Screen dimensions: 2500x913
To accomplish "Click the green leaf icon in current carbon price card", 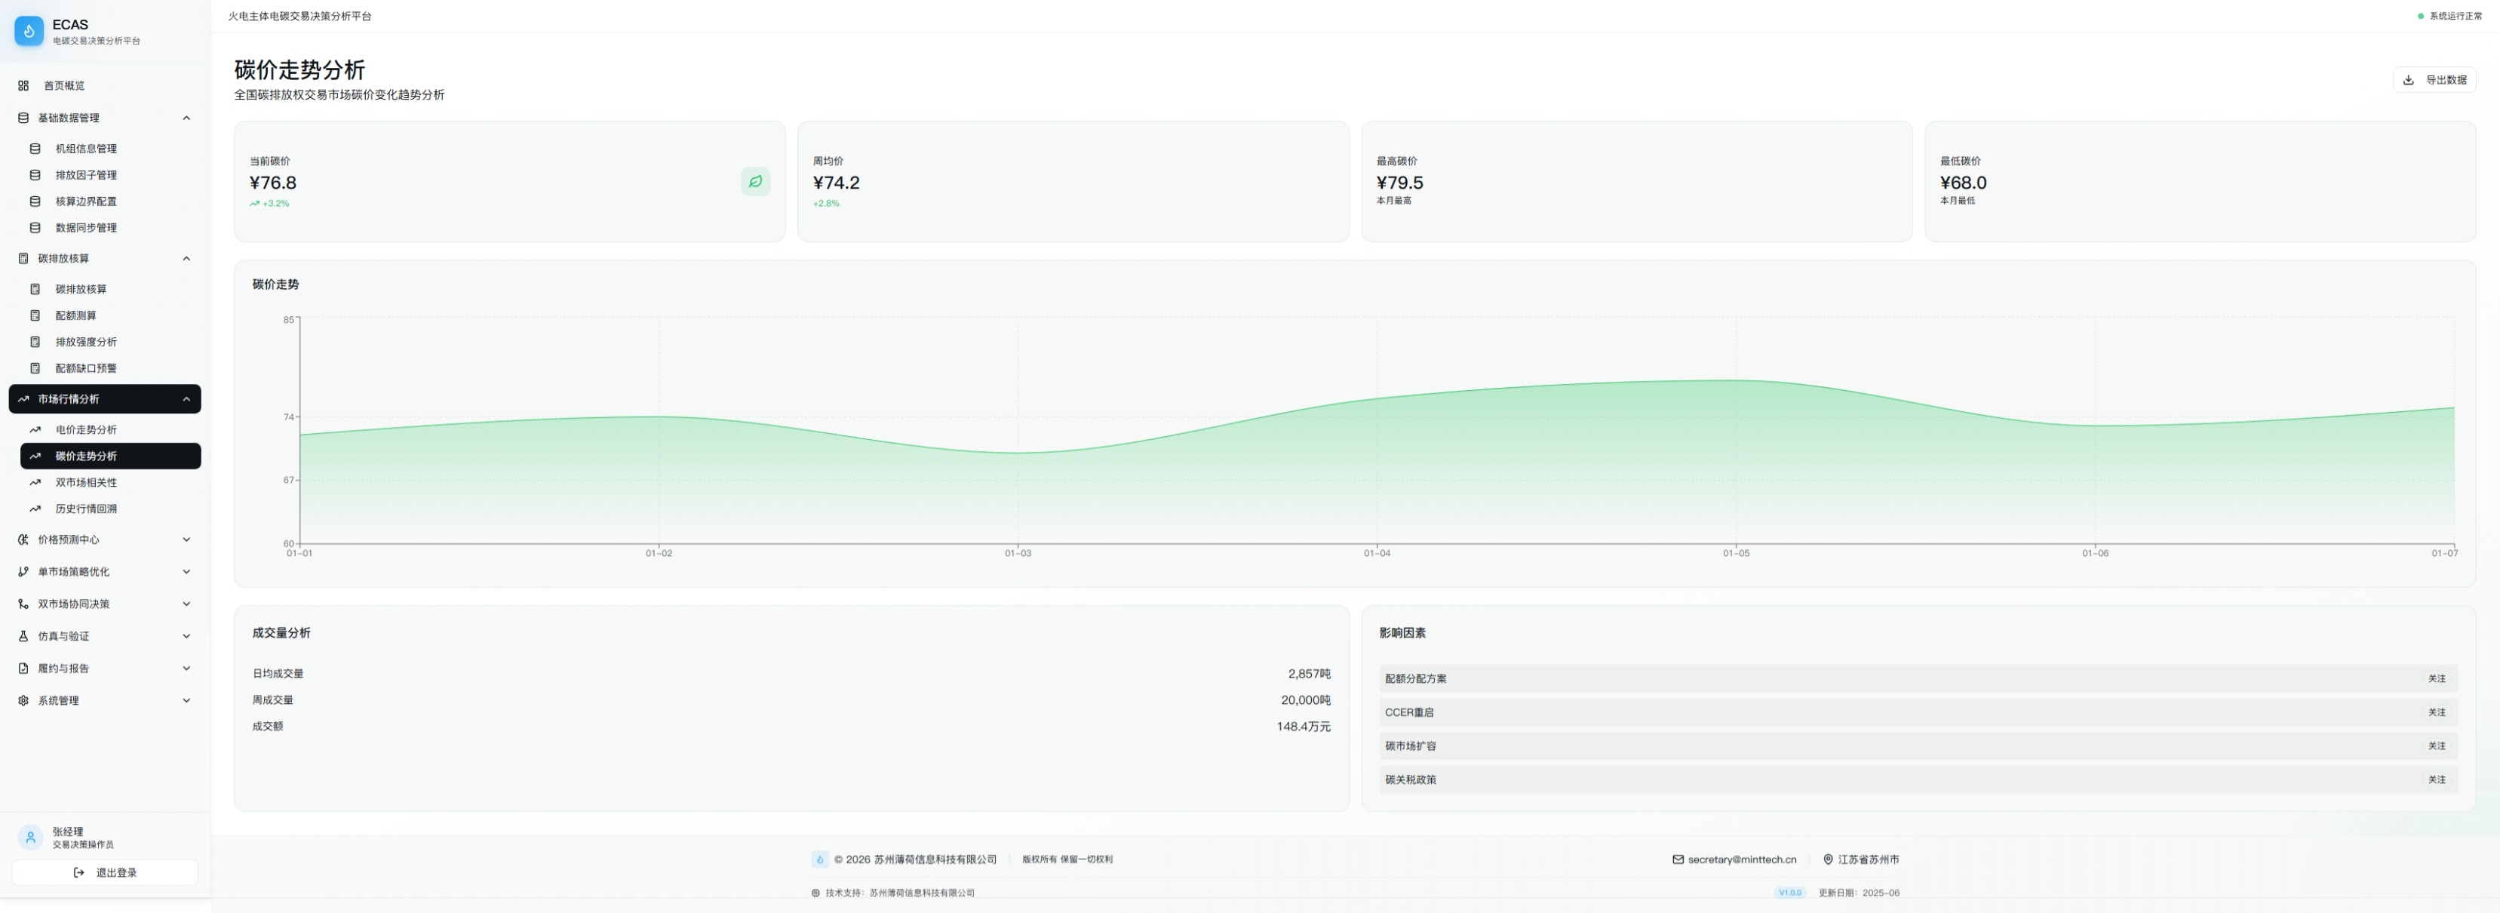I will (755, 181).
